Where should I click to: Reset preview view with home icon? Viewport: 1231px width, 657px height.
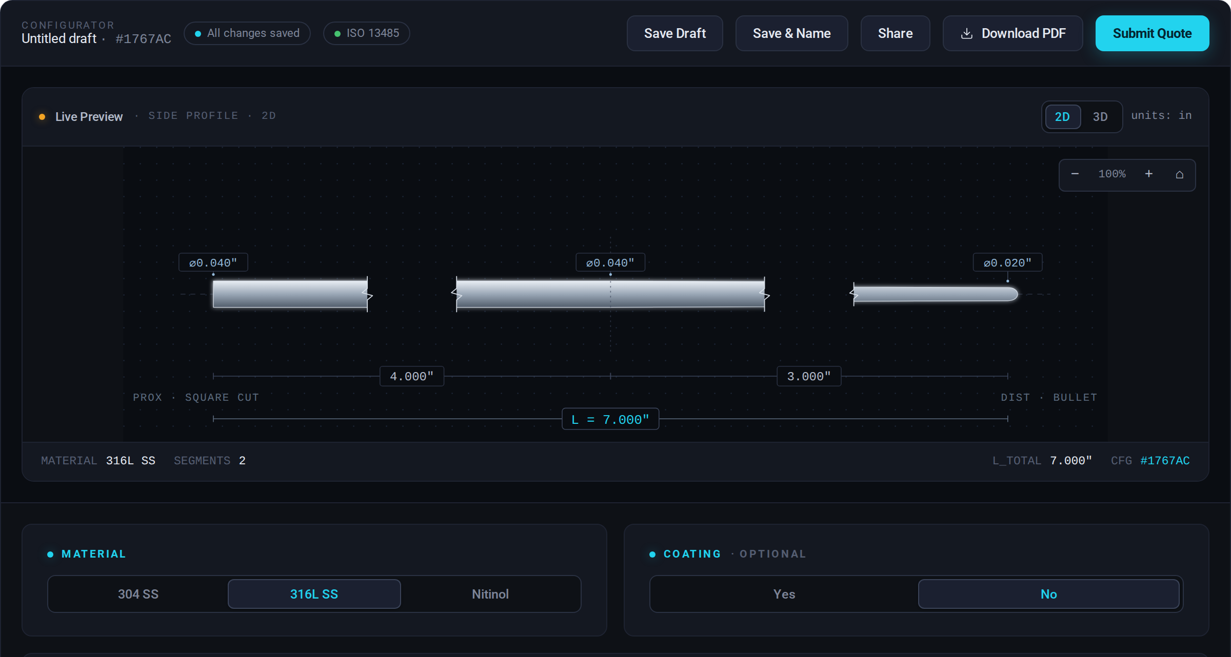click(1180, 175)
